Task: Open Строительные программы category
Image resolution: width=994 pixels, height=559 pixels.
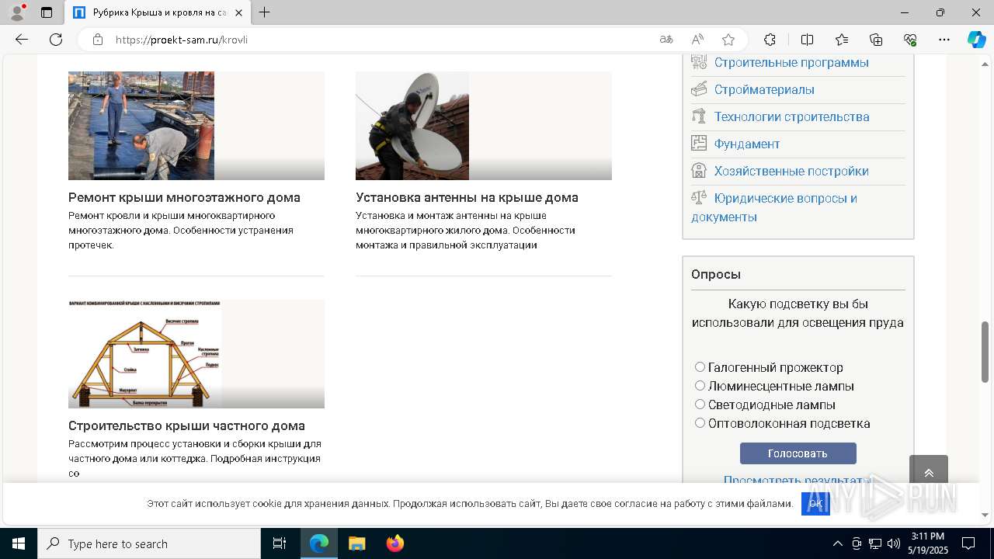Action: 791,62
